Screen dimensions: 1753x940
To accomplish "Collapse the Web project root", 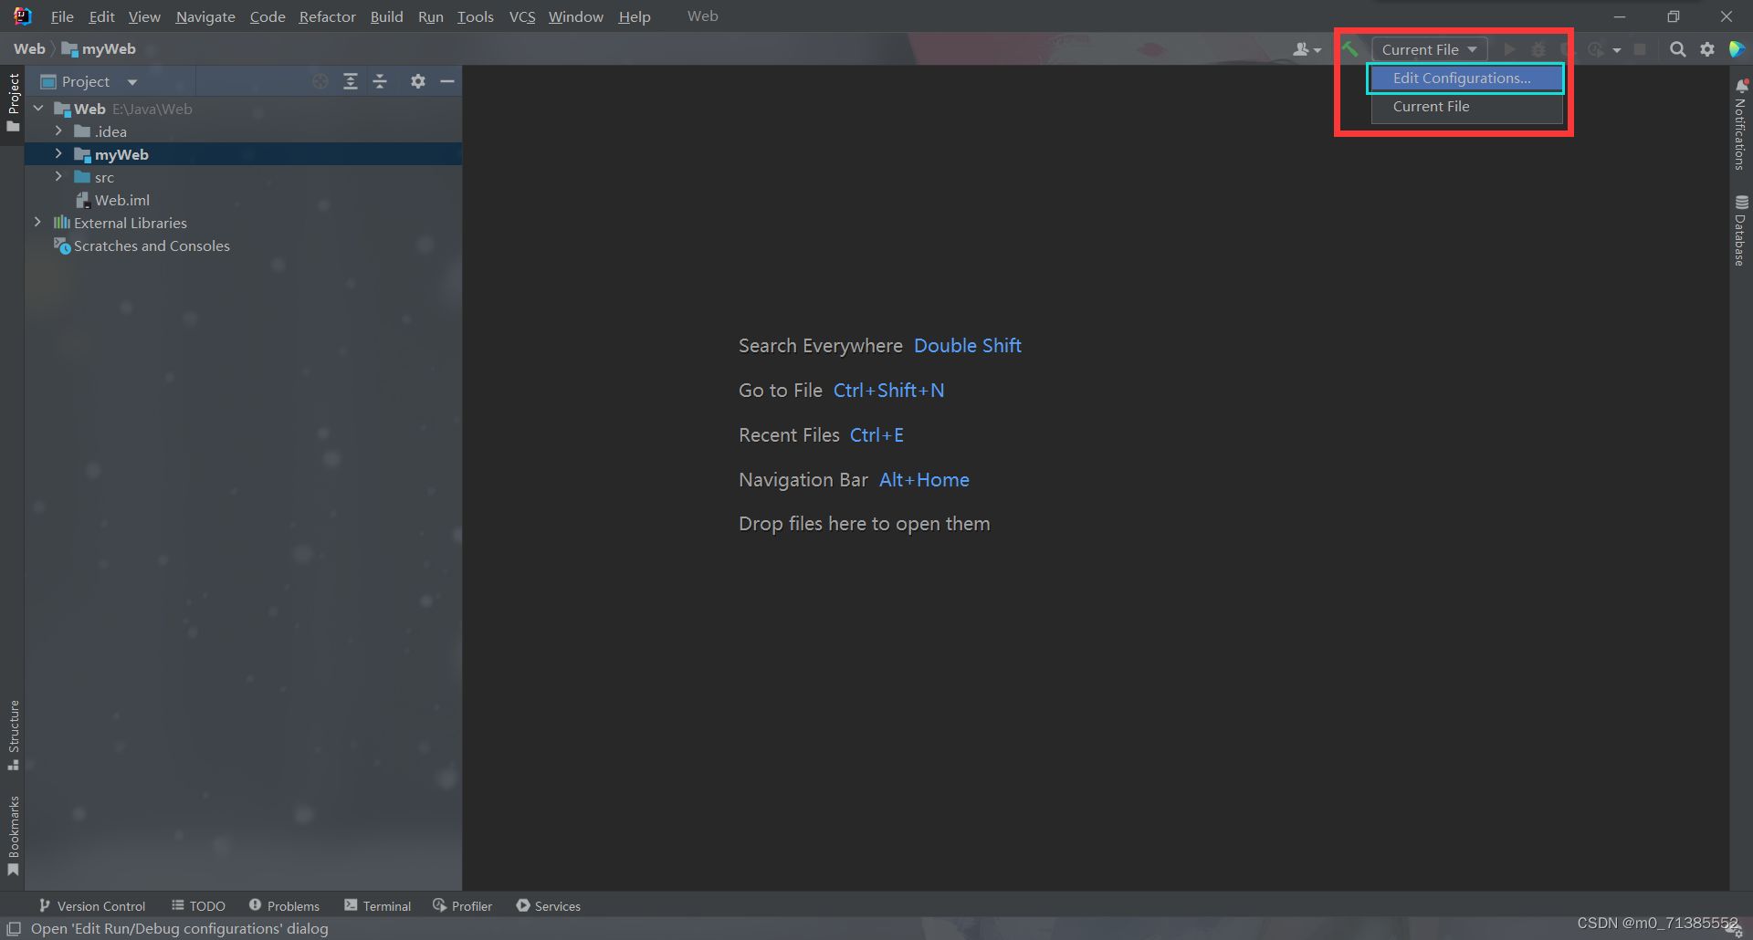I will point(38,109).
